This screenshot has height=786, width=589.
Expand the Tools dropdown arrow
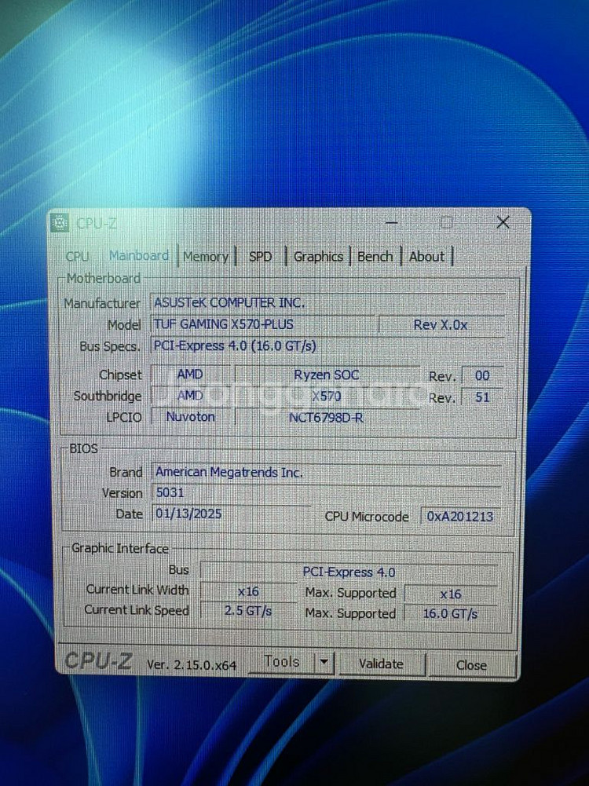(324, 663)
